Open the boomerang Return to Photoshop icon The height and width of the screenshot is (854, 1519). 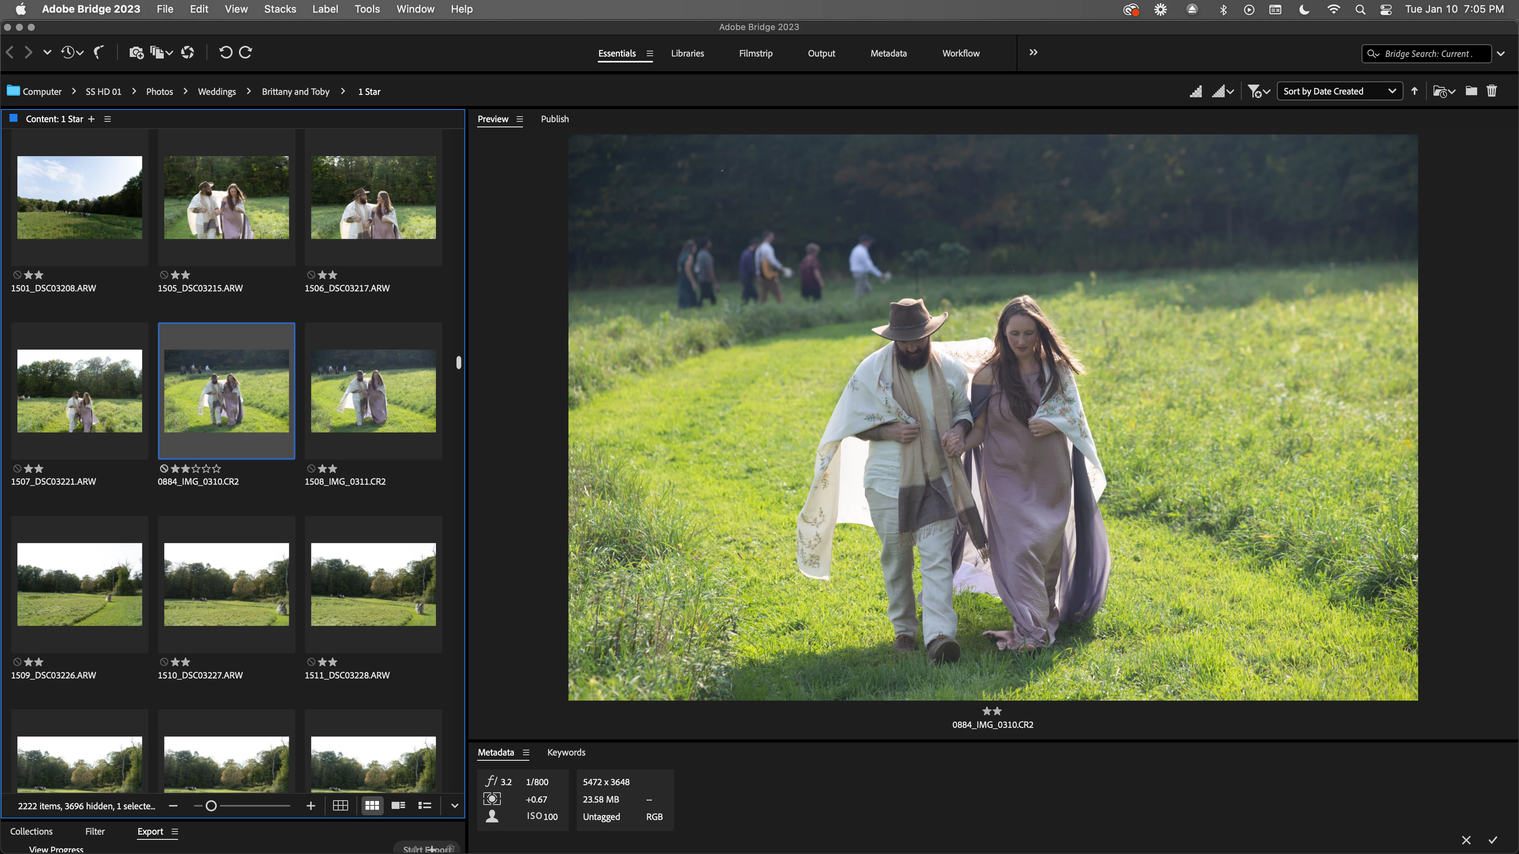click(99, 53)
